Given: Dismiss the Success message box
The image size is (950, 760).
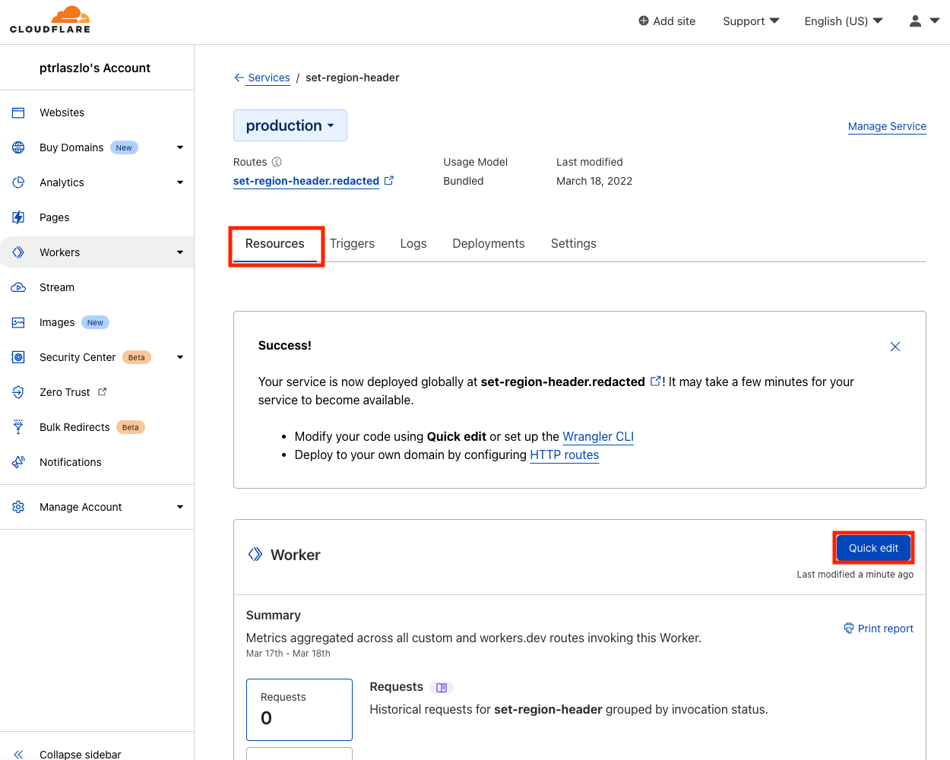Looking at the screenshot, I should coord(895,347).
